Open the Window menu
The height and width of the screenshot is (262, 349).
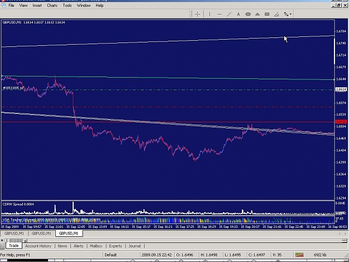tap(84, 6)
